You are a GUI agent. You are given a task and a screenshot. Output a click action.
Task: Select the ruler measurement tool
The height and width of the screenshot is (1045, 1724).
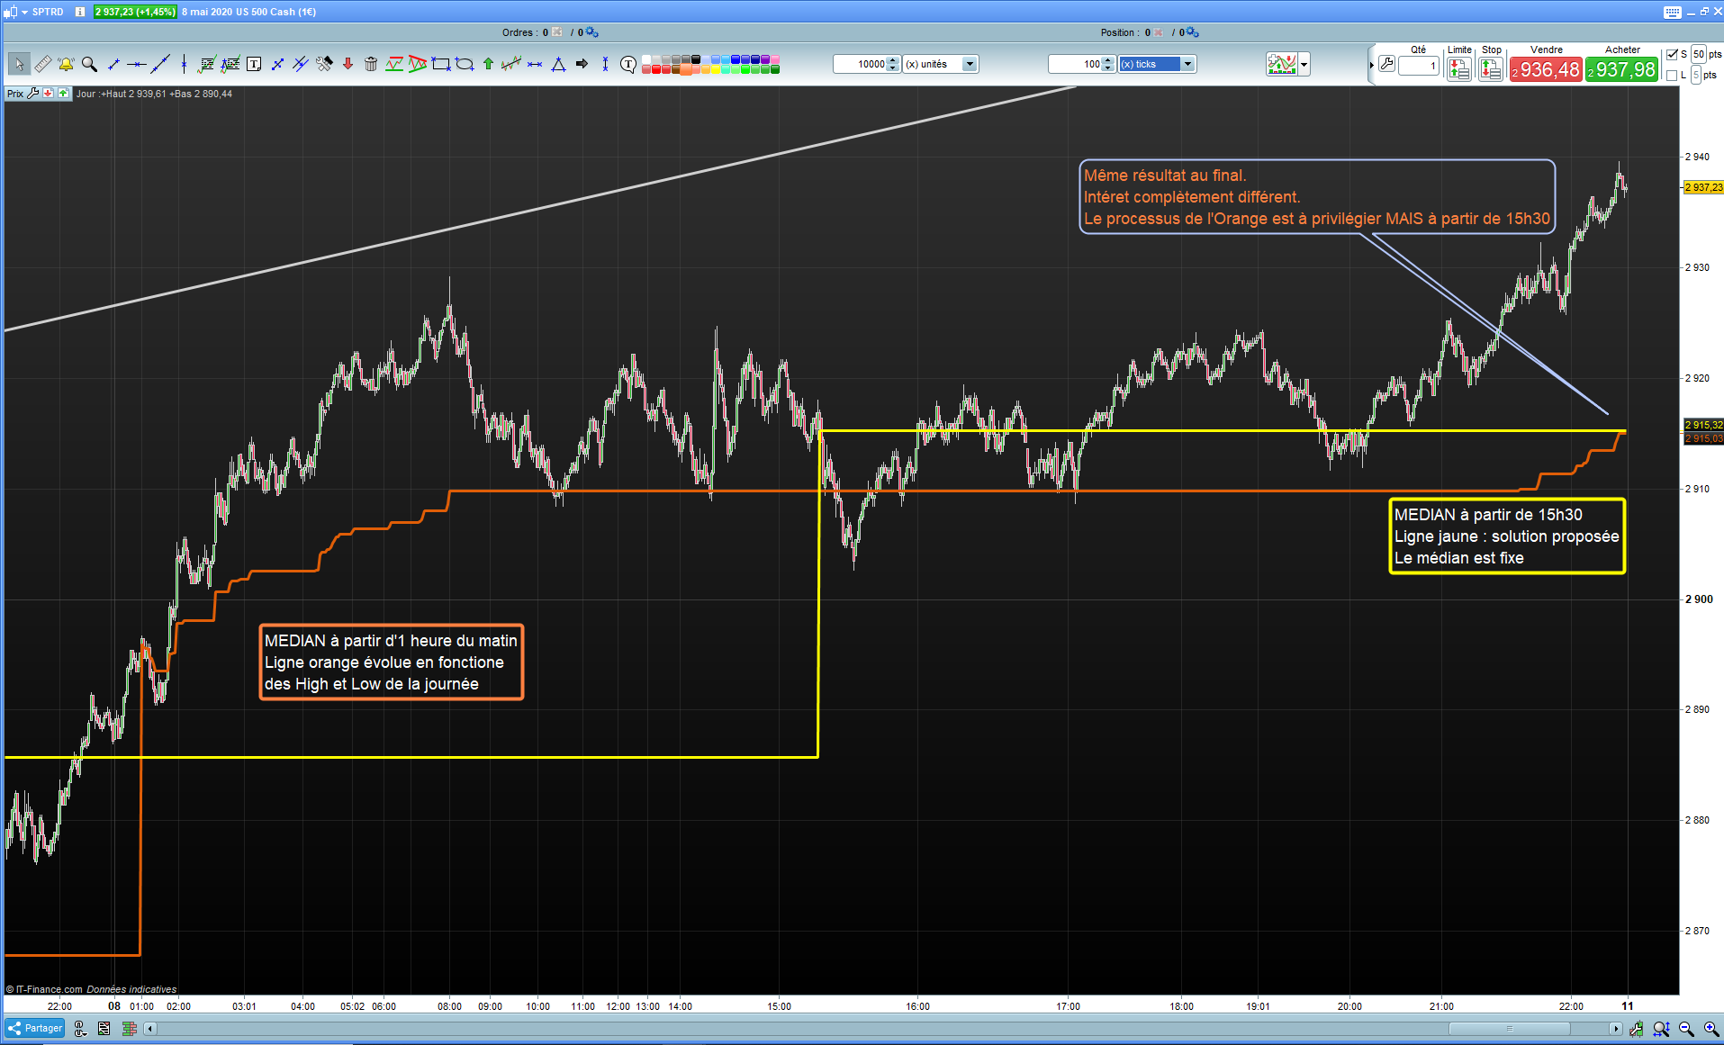(42, 64)
